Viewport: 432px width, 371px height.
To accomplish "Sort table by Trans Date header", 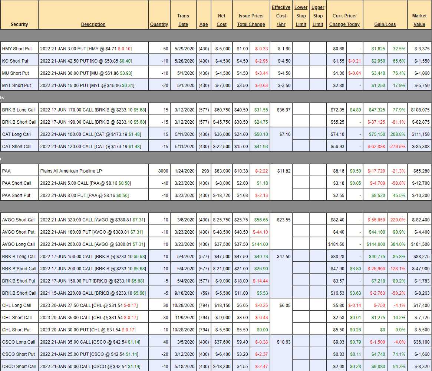I will (x=183, y=20).
